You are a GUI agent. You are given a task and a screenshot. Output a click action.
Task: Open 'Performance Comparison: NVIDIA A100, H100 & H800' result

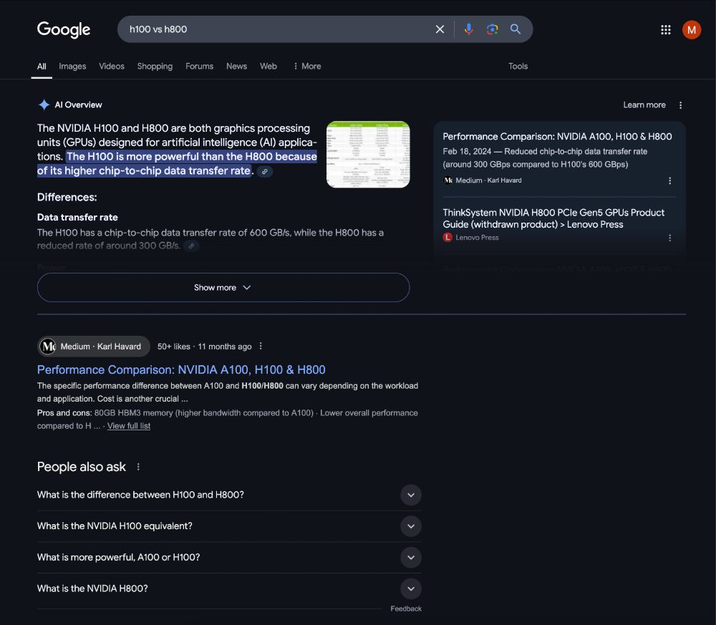point(181,369)
